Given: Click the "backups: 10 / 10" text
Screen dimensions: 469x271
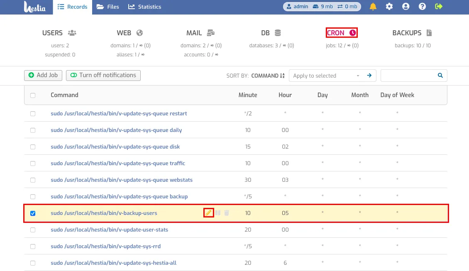Looking at the screenshot, I should [413, 46].
